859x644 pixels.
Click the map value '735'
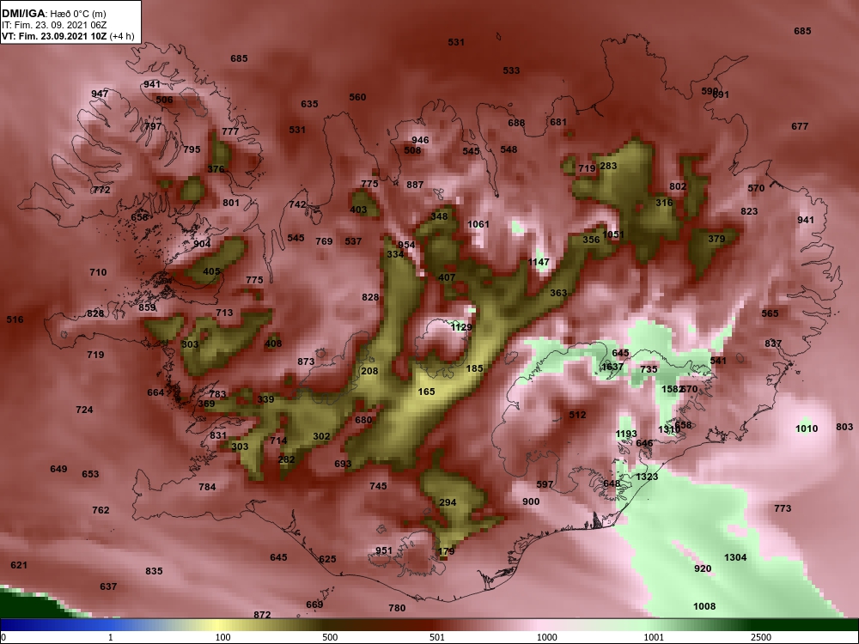(649, 369)
